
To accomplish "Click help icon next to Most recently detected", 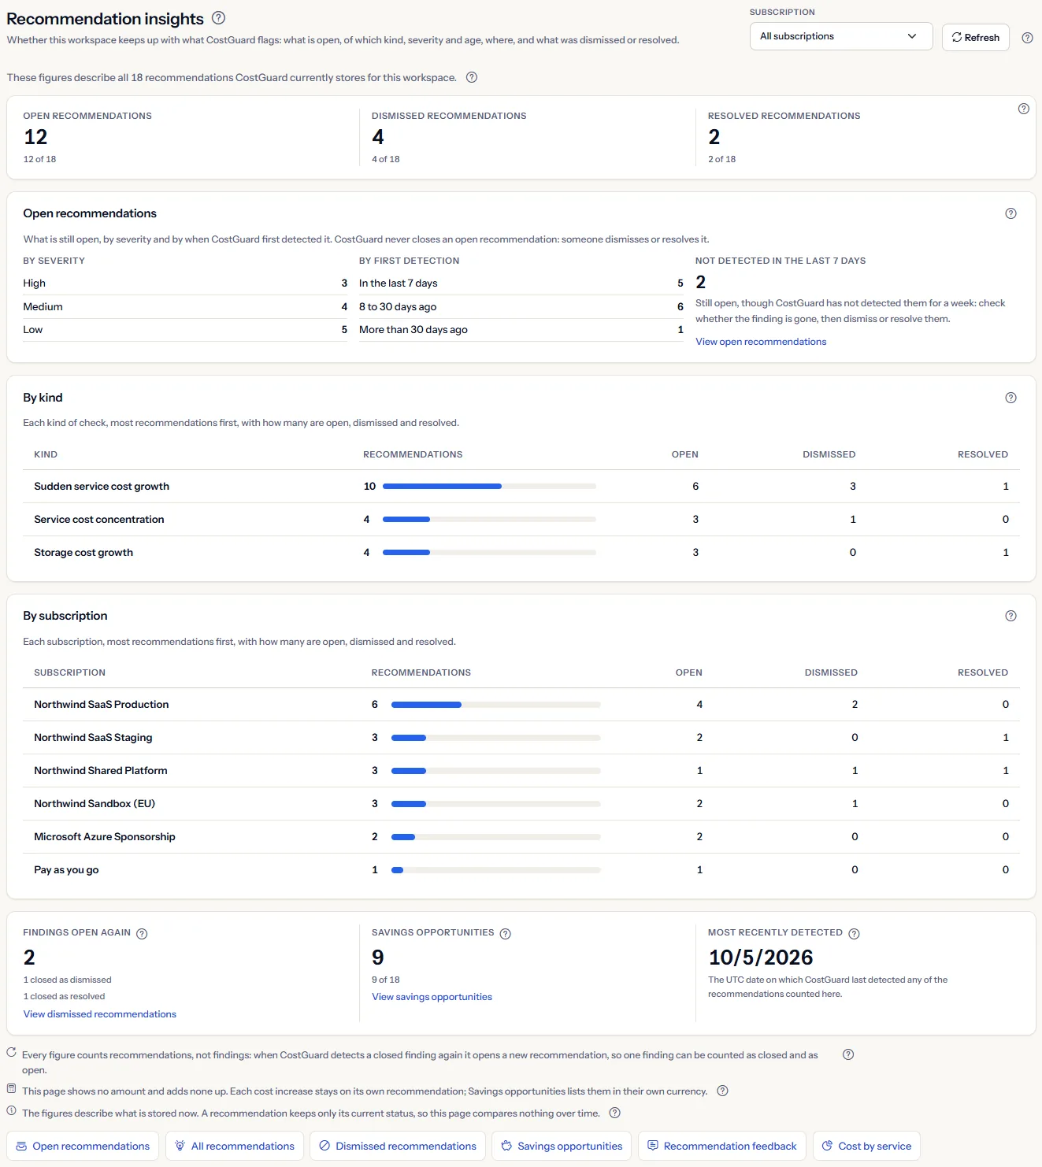I will coord(854,933).
